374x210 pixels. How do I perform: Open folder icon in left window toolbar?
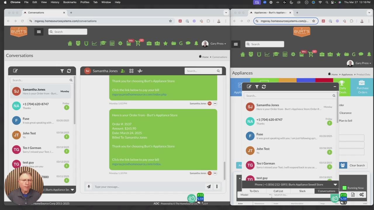(x=174, y=43)
